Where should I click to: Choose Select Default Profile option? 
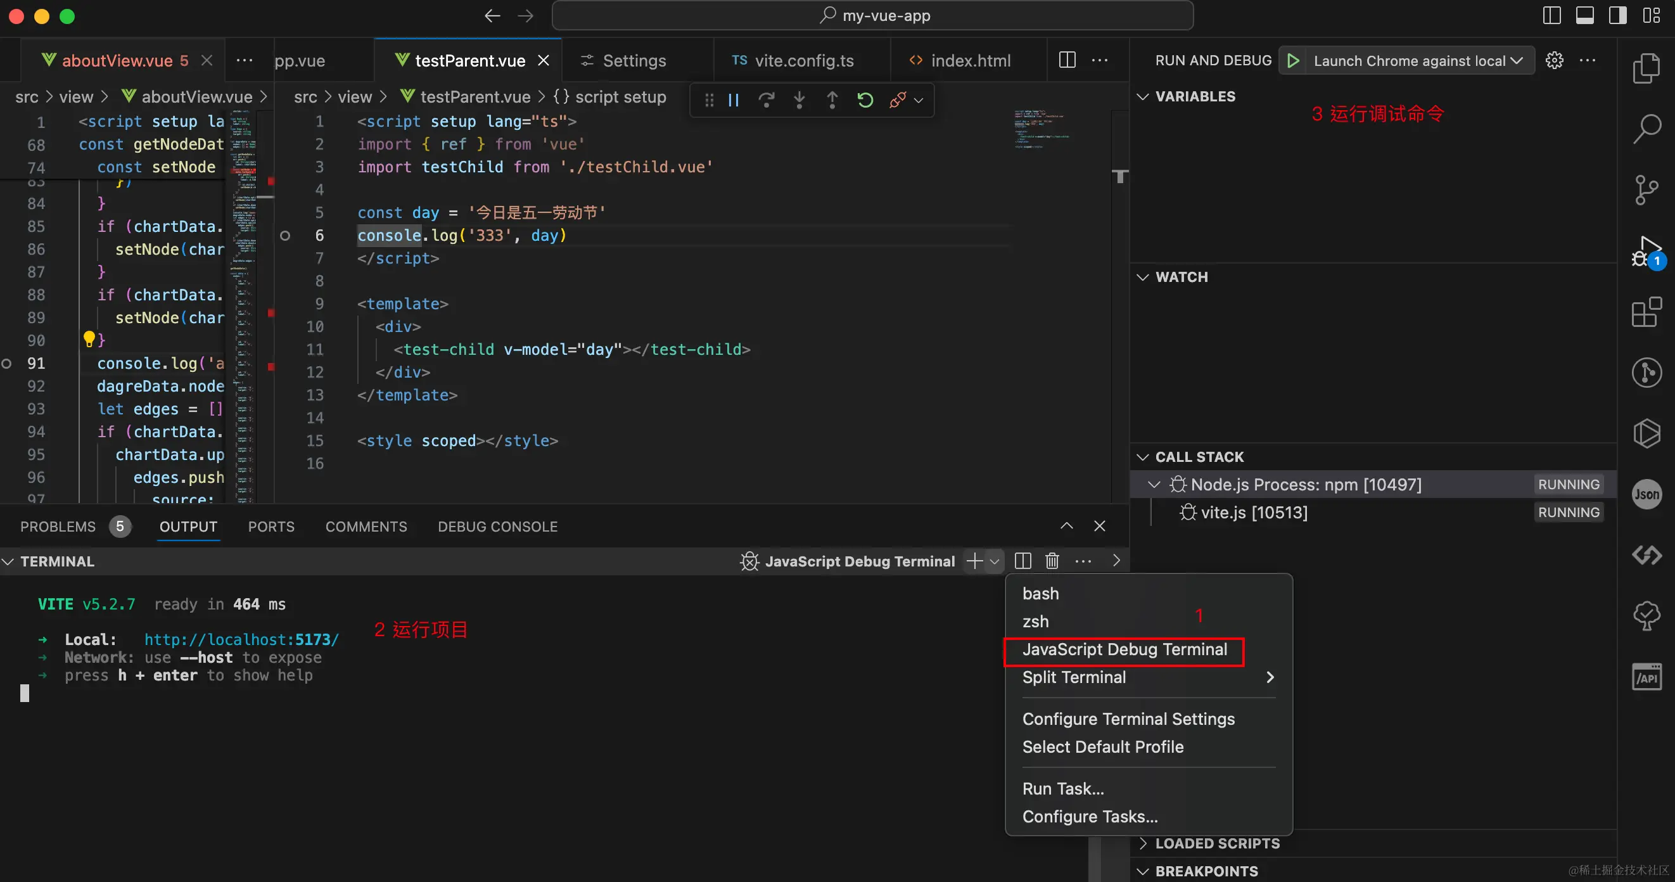(1103, 746)
